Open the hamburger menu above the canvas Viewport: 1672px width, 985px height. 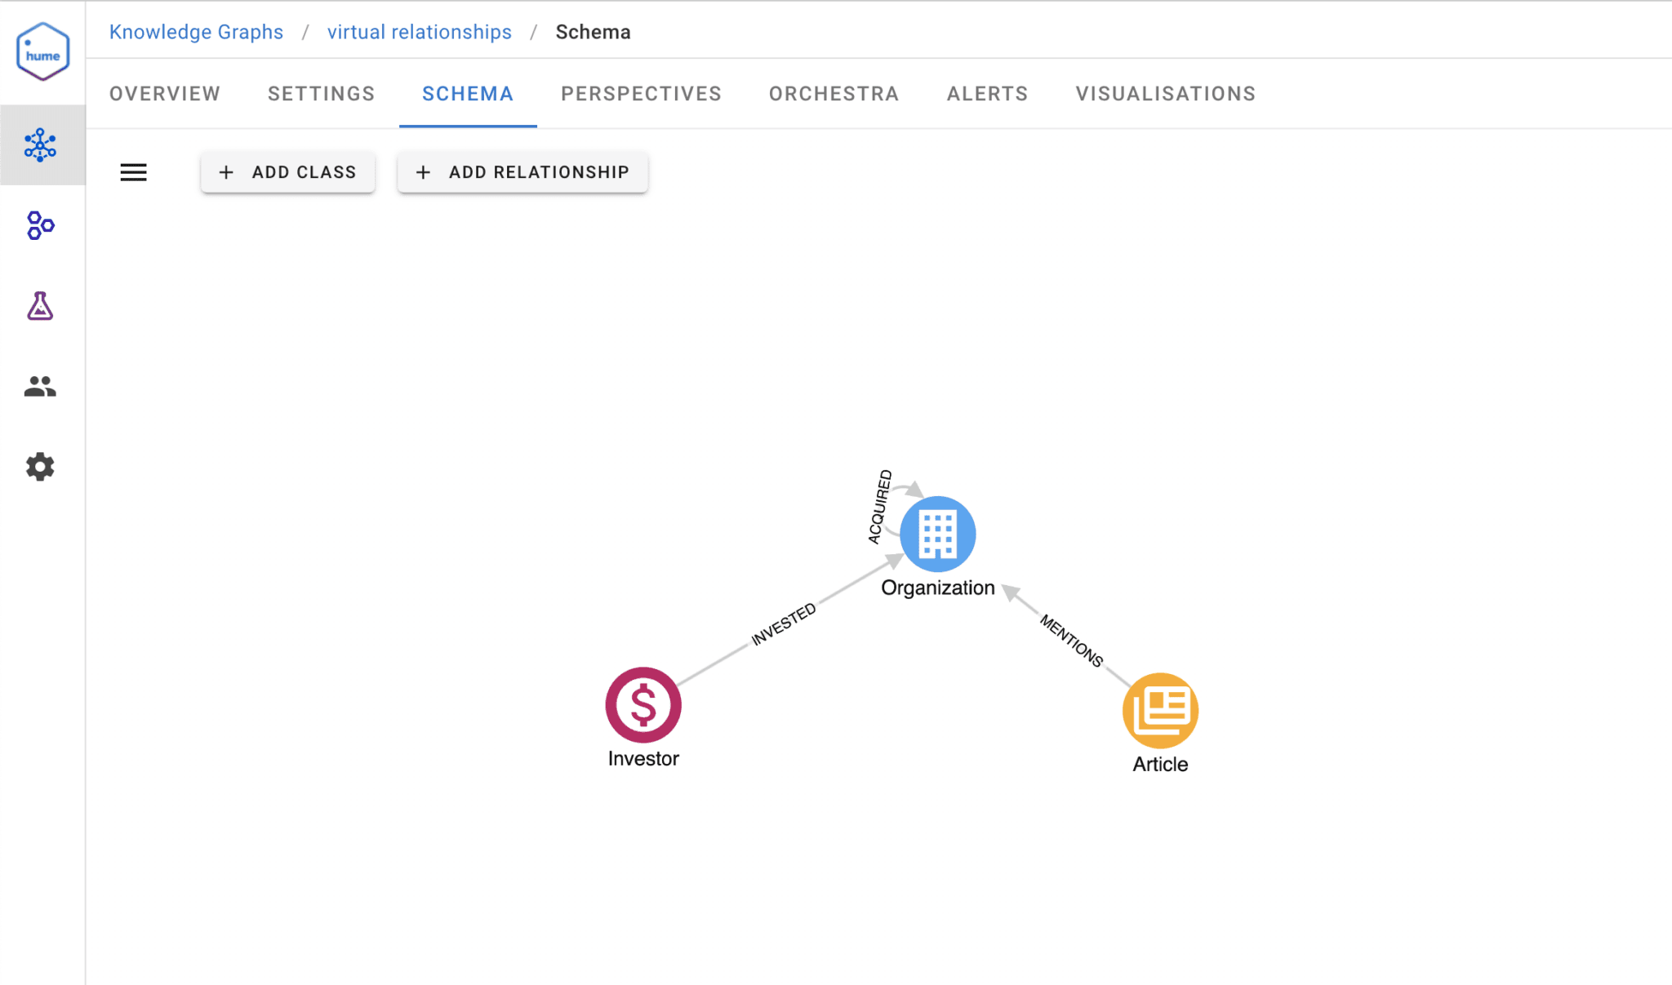tap(133, 172)
